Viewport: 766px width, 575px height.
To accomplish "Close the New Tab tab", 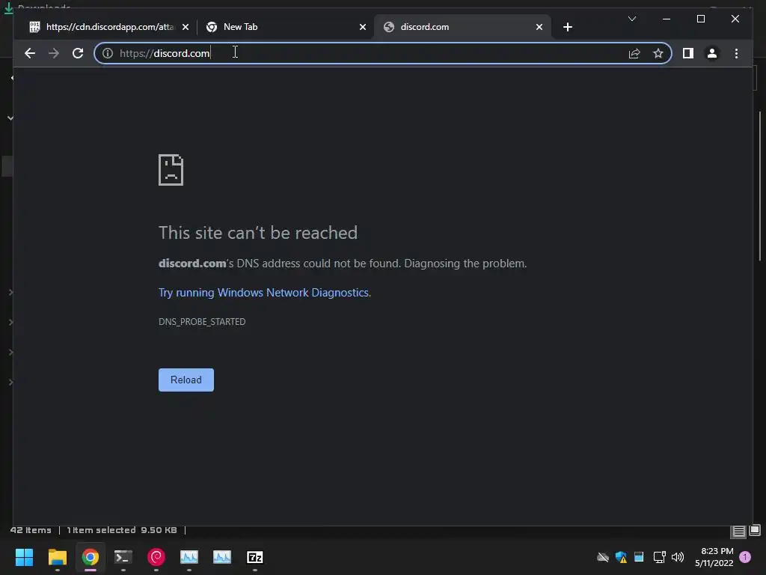I will point(363,27).
